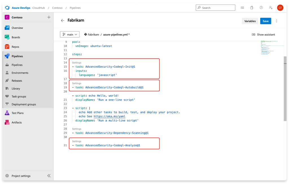Collapse the sidebar with the double chevron
This screenshot has width=289, height=184.
49,176
